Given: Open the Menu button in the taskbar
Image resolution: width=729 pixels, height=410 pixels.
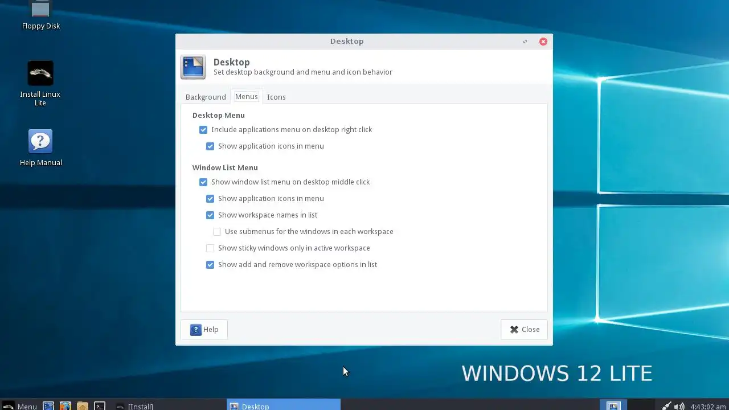Looking at the screenshot, I should (x=19, y=406).
